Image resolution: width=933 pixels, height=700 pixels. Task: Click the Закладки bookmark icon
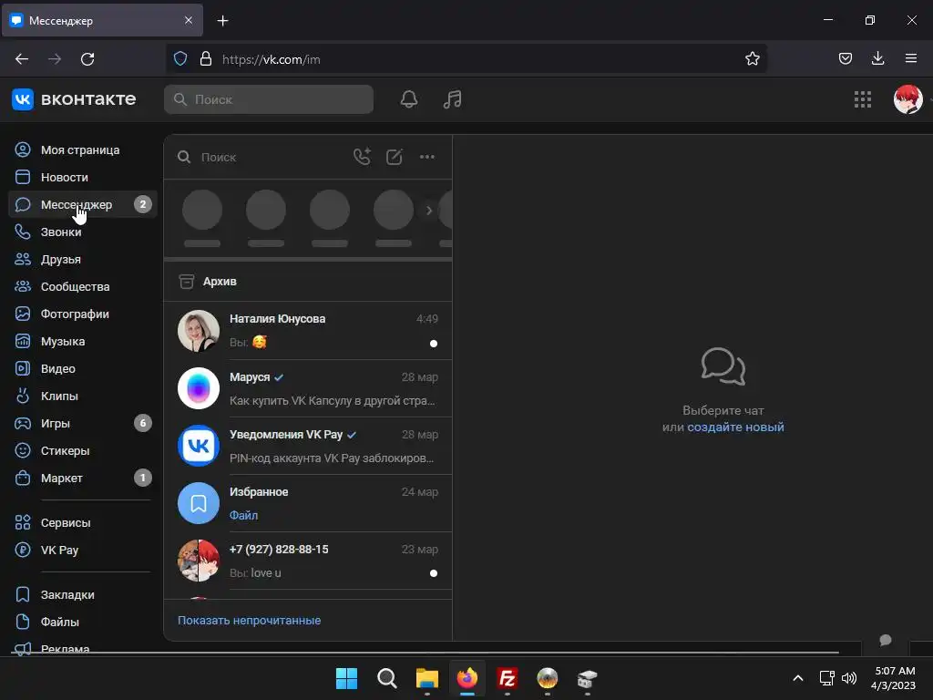tap(23, 594)
